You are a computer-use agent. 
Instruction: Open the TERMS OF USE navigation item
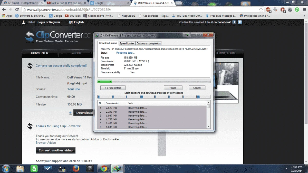click(x=226, y=53)
